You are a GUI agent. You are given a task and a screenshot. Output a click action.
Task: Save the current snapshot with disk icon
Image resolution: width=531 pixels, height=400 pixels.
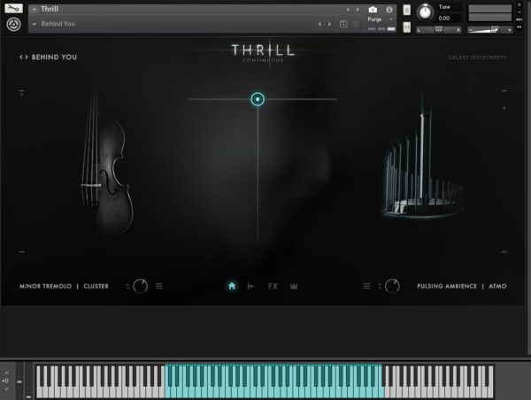(x=343, y=24)
